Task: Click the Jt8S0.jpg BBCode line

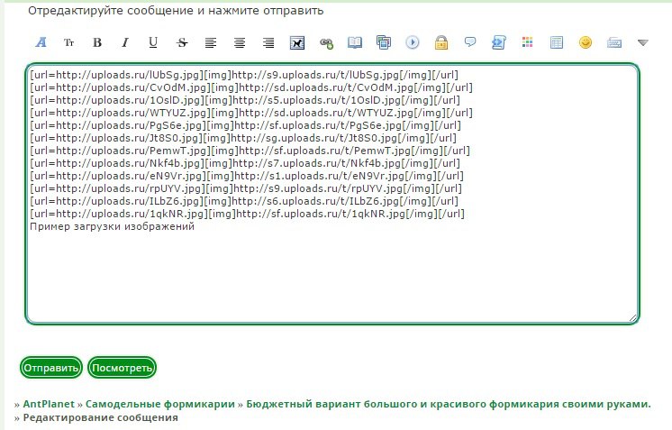Action: coord(243,138)
